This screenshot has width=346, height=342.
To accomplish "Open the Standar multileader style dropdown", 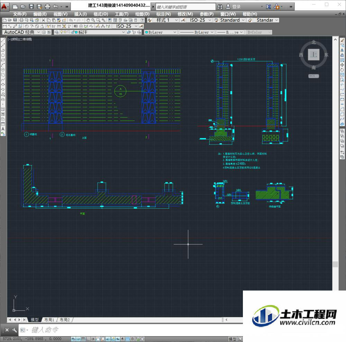I will pyautogui.click(x=266, y=20).
